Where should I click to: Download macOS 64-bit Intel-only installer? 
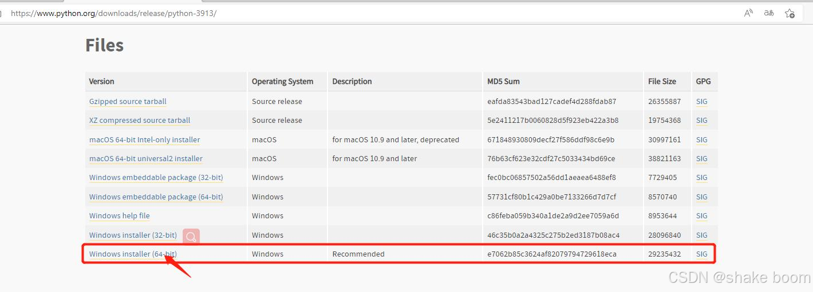(x=144, y=140)
